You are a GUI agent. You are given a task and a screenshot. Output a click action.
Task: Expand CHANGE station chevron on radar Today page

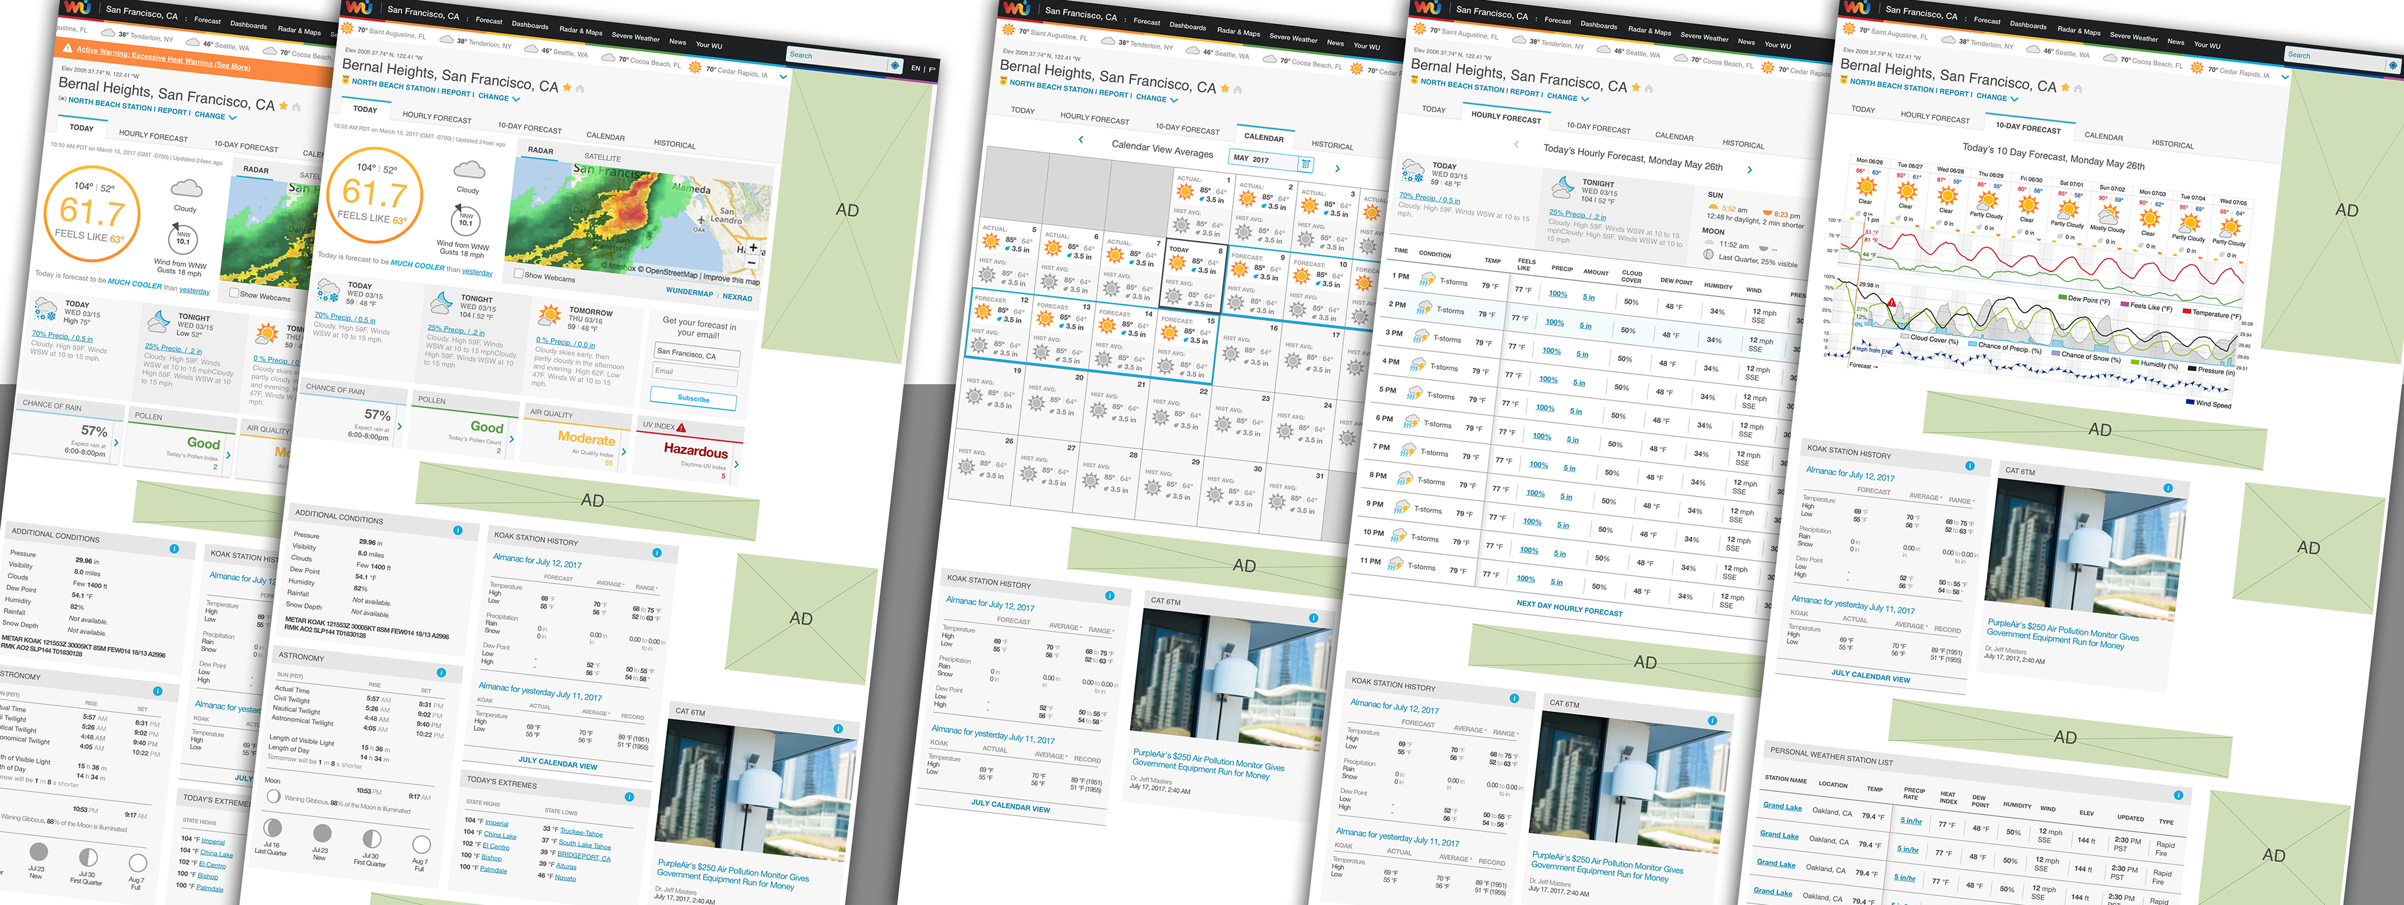pos(516,98)
